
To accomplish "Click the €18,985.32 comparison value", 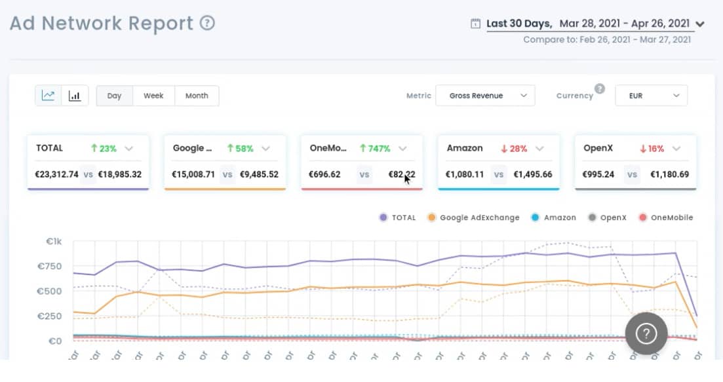I will [x=120, y=174].
